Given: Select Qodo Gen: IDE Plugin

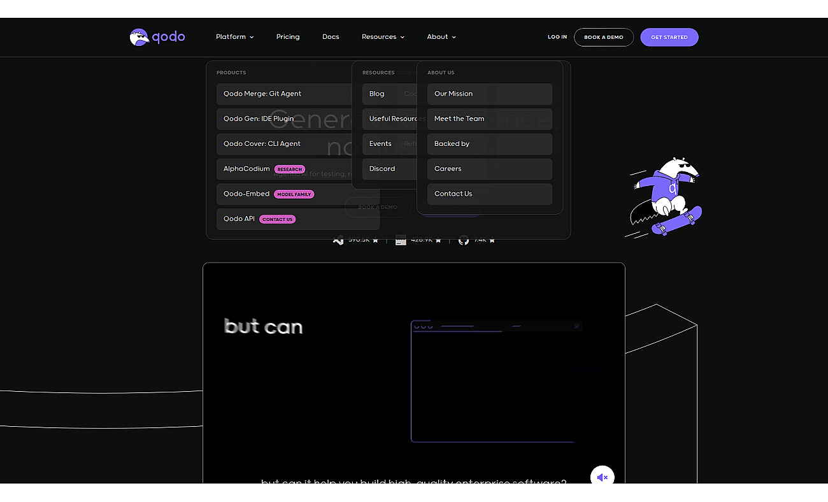Looking at the screenshot, I should (x=284, y=118).
